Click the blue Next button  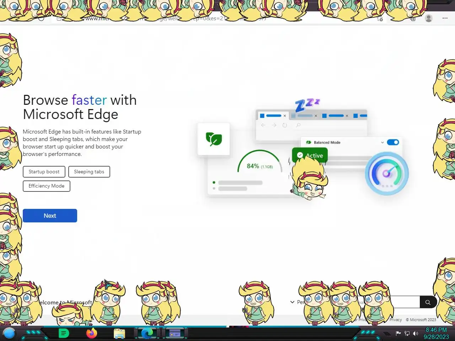50,216
